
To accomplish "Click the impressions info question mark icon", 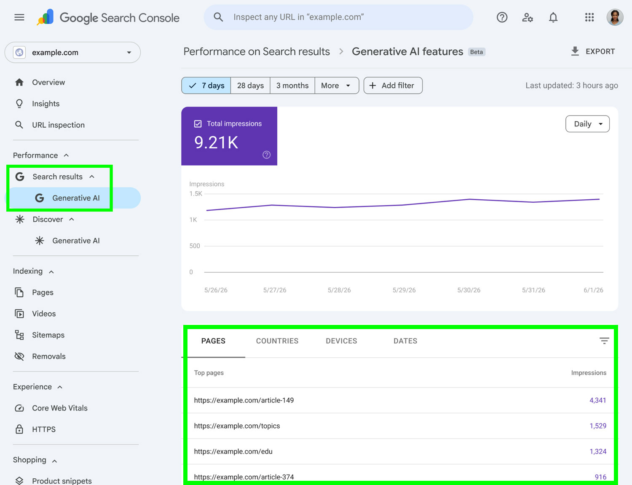I will (x=267, y=155).
